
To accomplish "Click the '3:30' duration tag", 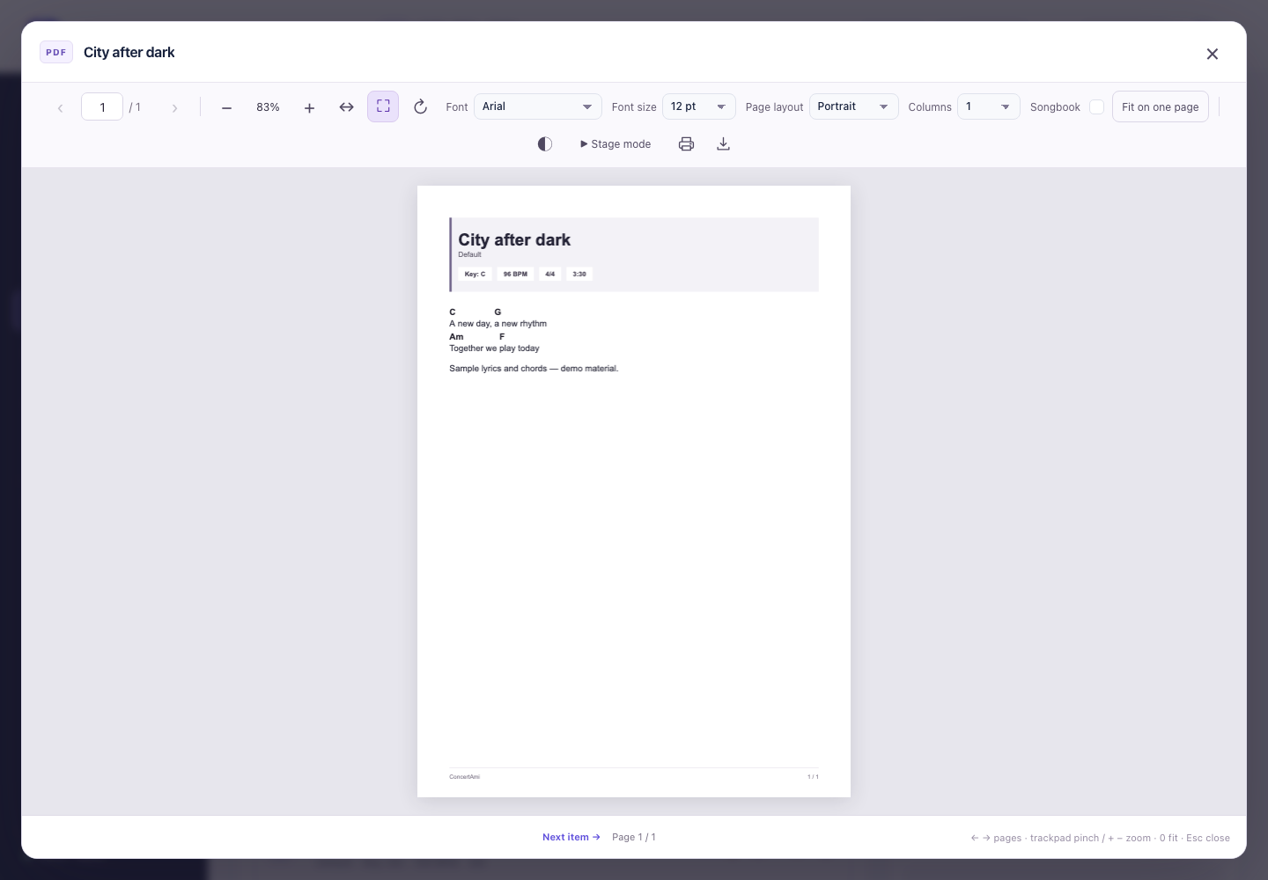I will 579,274.
